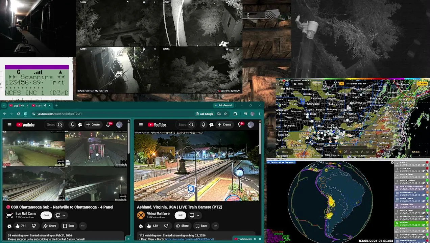Reload the page in the browser toolbar
This screenshot has height=243, width=430.
click(x=18, y=114)
